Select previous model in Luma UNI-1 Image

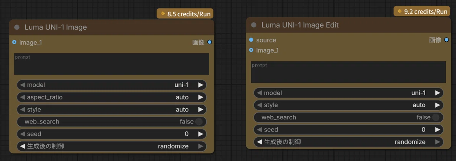point(22,85)
